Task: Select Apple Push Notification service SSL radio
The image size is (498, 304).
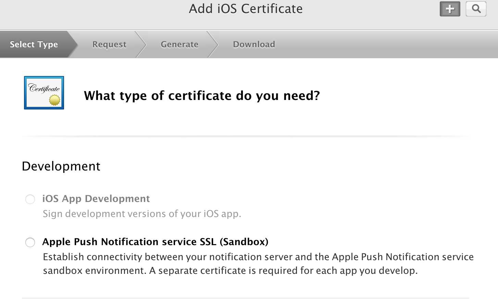Action: [30, 242]
